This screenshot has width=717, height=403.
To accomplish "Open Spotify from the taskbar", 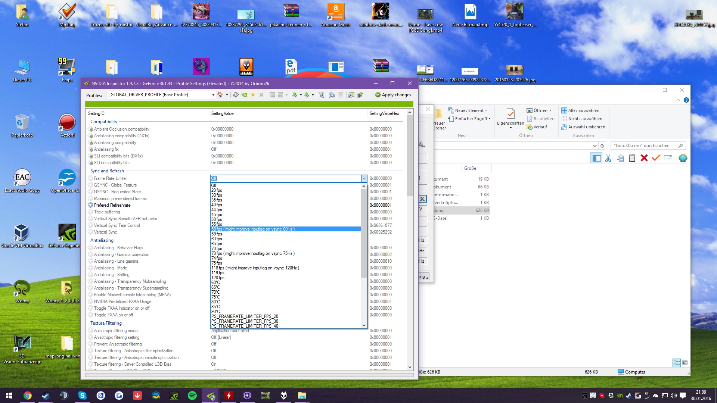I will pyautogui.click(x=192, y=396).
